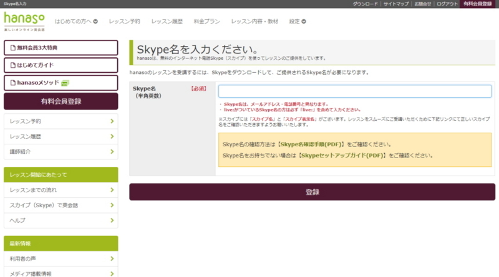The image size is (499, 277).
Task: Open the ヘルプ sidebar item
Action: (x=61, y=220)
